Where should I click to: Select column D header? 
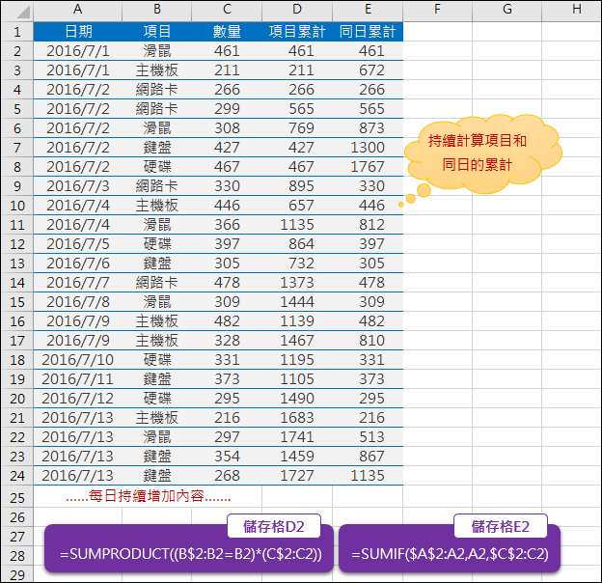click(x=297, y=10)
